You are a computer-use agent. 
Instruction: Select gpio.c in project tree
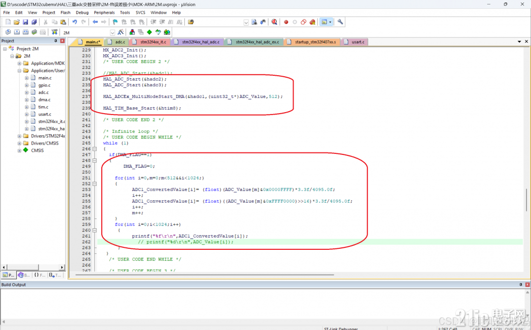coord(44,86)
